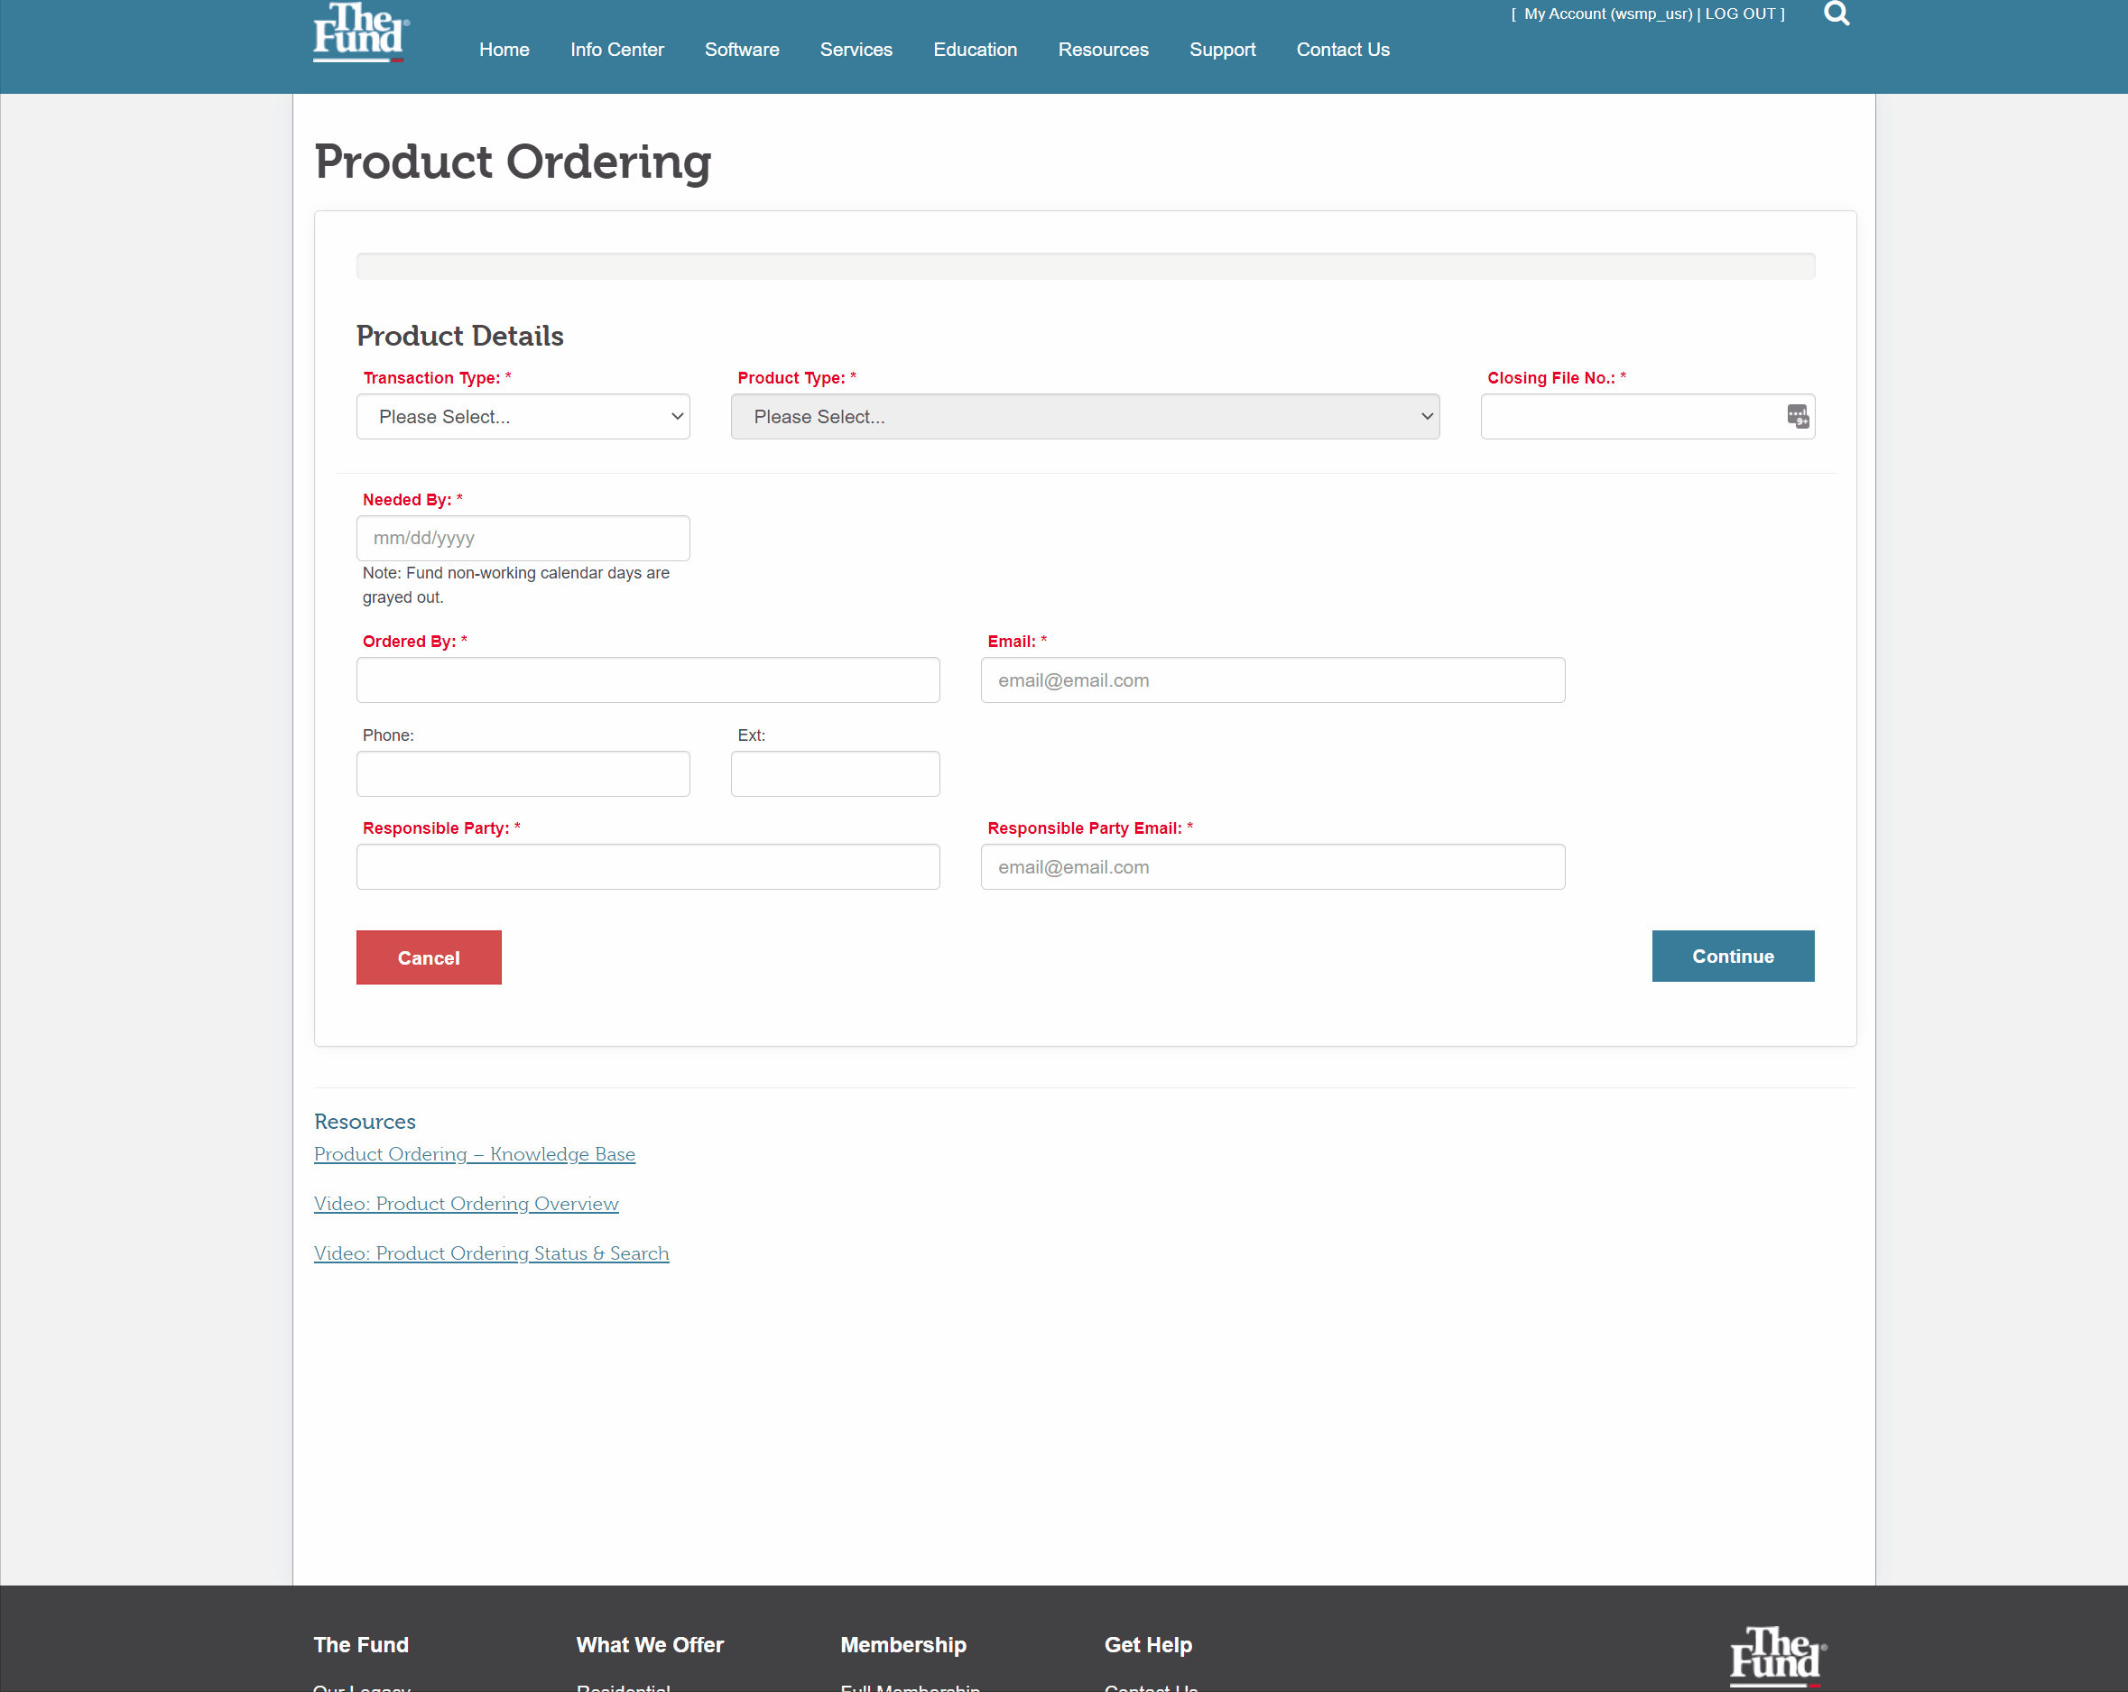2128x1692 pixels.
Task: Click icon inside Closing File No. field
Action: pyautogui.click(x=1798, y=417)
